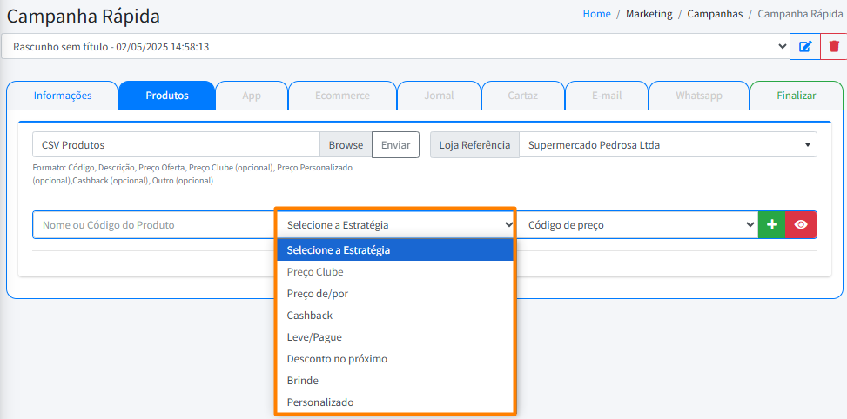This screenshot has width=847, height=419.
Task: Pick Desconto no próximo option
Action: (x=337, y=359)
